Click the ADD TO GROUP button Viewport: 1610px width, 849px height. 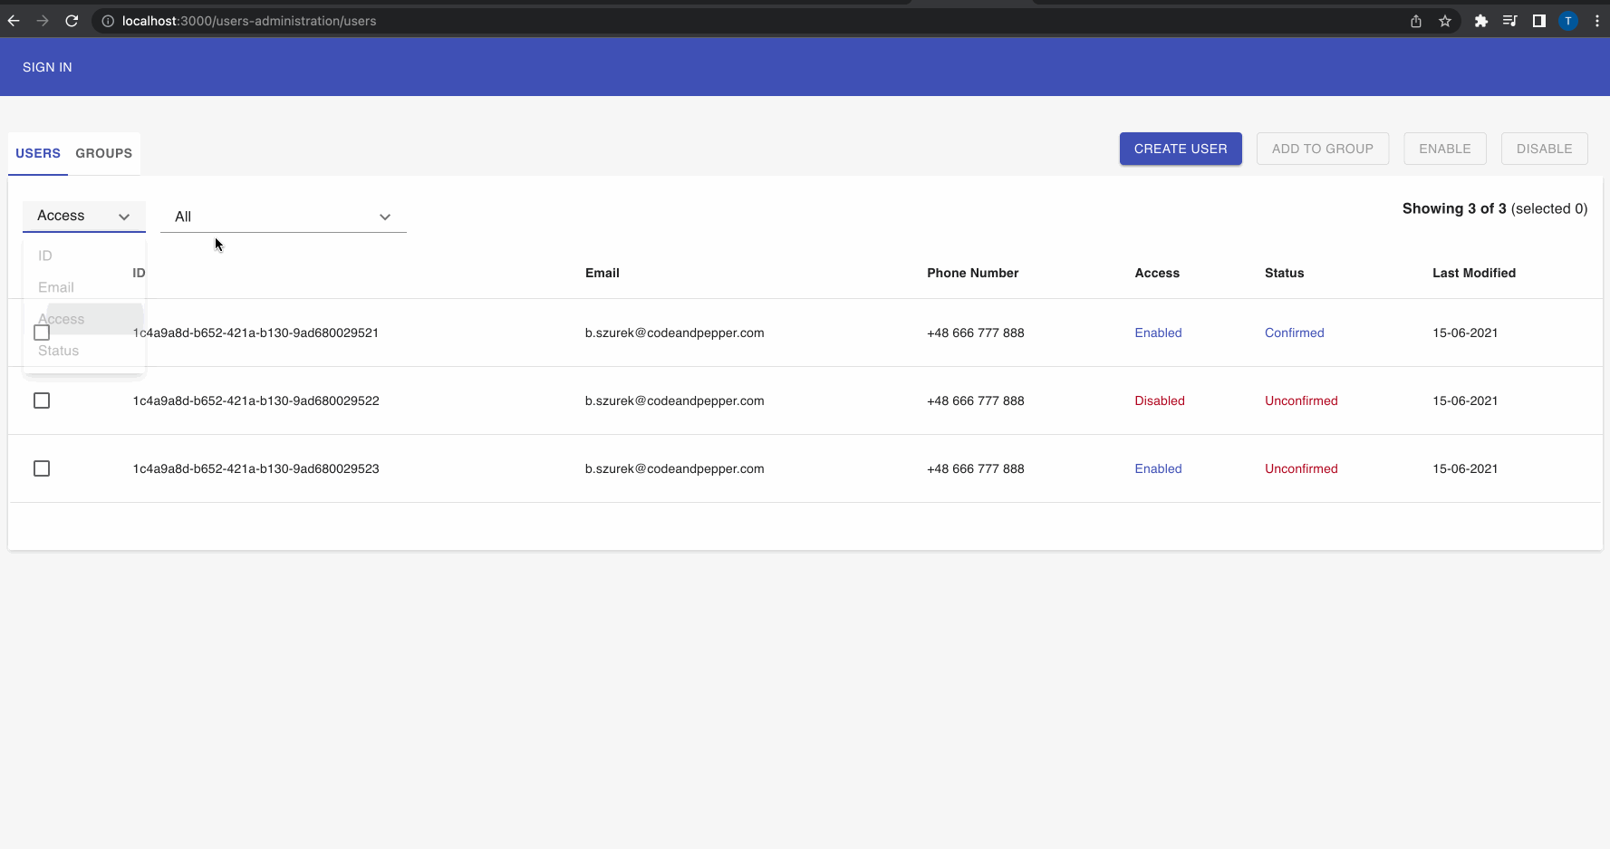[x=1323, y=149]
